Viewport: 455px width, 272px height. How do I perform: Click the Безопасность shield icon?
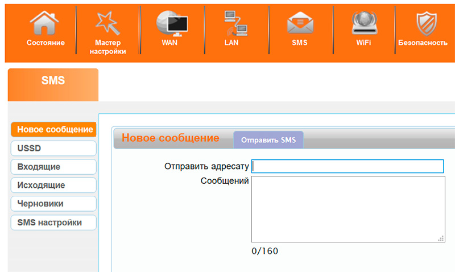tap(425, 24)
